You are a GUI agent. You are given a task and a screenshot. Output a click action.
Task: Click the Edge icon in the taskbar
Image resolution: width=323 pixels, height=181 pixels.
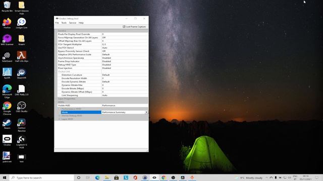click(x=97, y=177)
